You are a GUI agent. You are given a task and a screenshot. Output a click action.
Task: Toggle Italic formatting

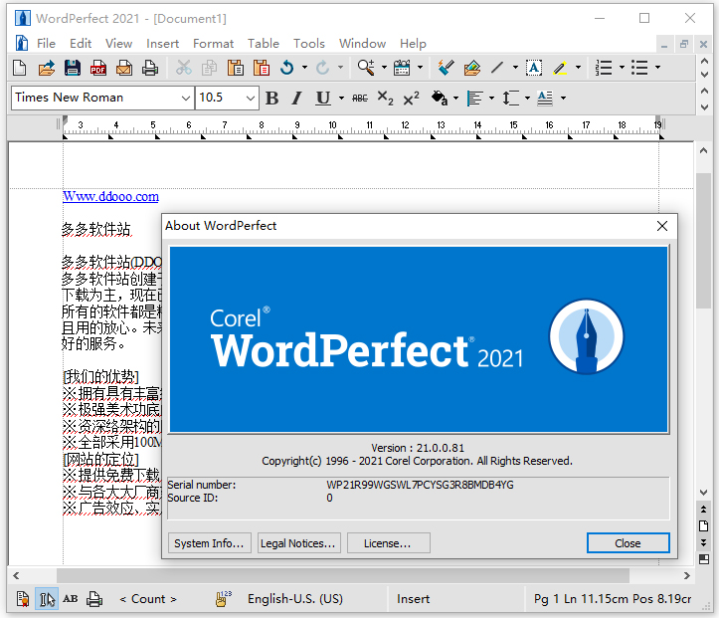click(296, 98)
